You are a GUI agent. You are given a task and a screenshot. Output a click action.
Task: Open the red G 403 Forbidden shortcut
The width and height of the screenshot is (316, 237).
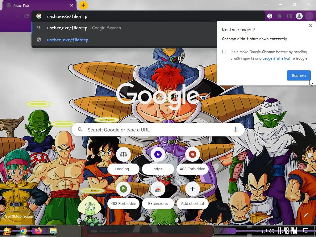193,160
